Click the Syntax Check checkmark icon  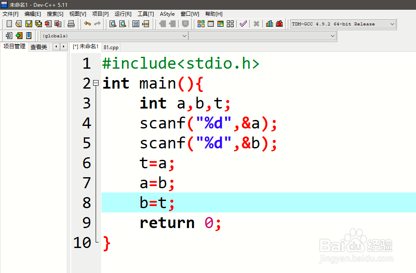243,24
